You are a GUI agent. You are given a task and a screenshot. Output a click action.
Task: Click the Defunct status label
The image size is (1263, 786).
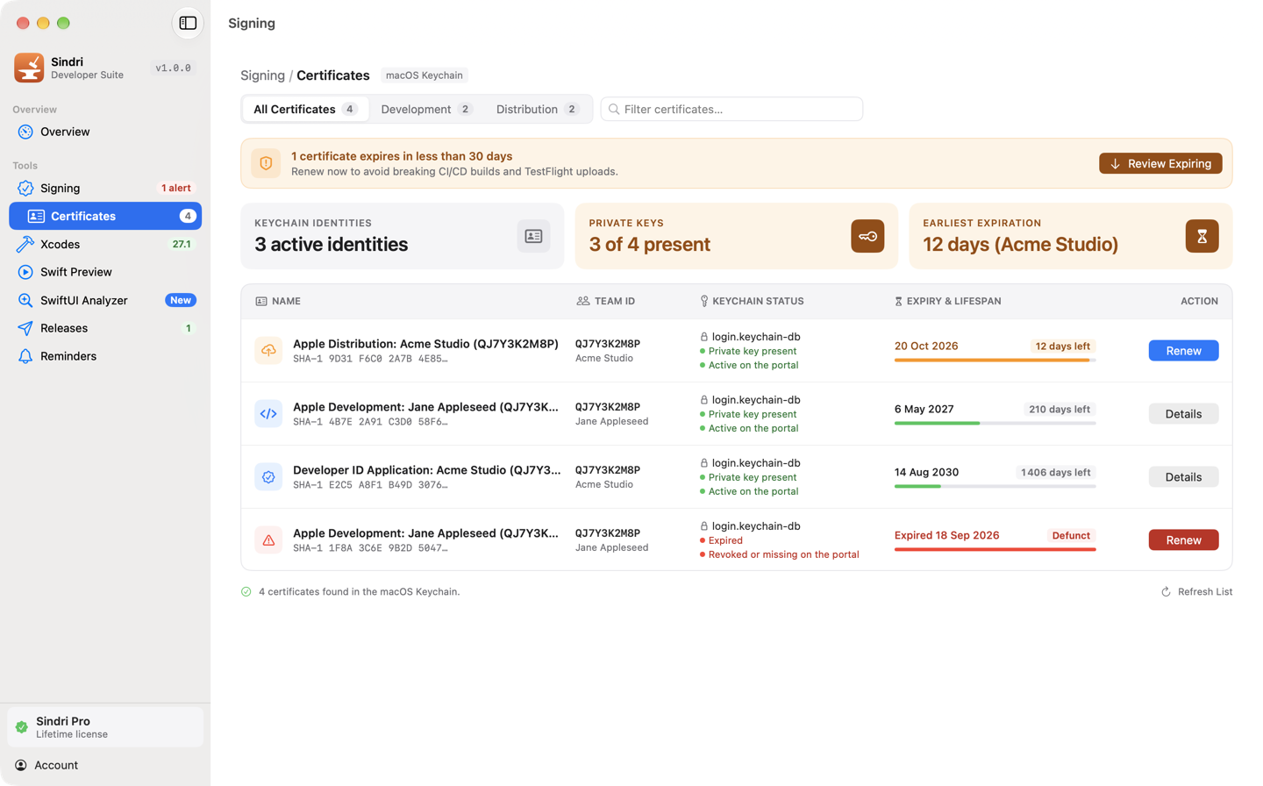point(1071,535)
